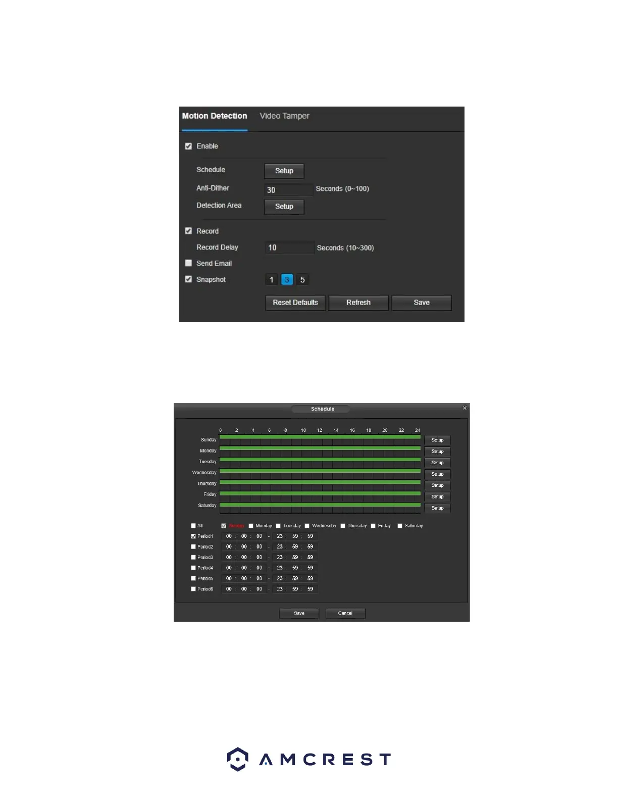618x800 pixels.
Task: Click the Anti-Dither seconds field
Action: pos(289,190)
